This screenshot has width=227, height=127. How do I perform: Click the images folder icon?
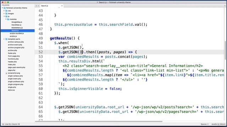6,13
